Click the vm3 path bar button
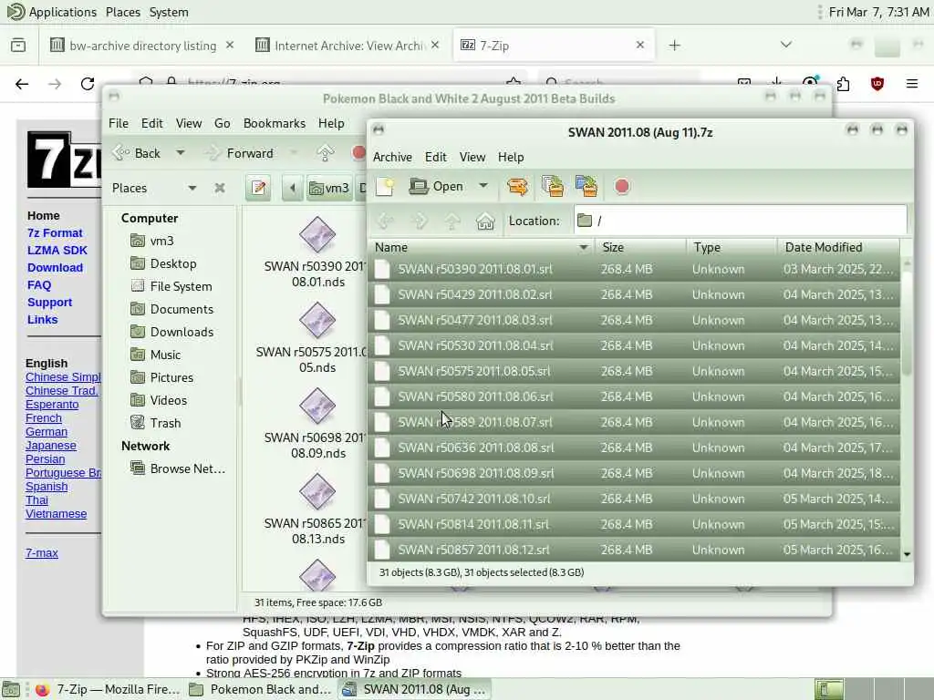Screen dimensions: 934x700 [x=328, y=188]
